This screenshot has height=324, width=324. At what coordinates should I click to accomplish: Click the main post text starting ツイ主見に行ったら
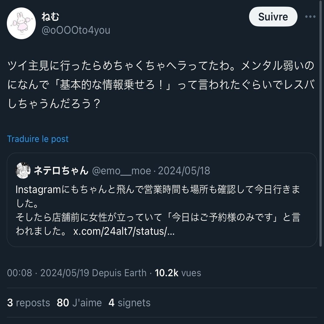pos(161,85)
